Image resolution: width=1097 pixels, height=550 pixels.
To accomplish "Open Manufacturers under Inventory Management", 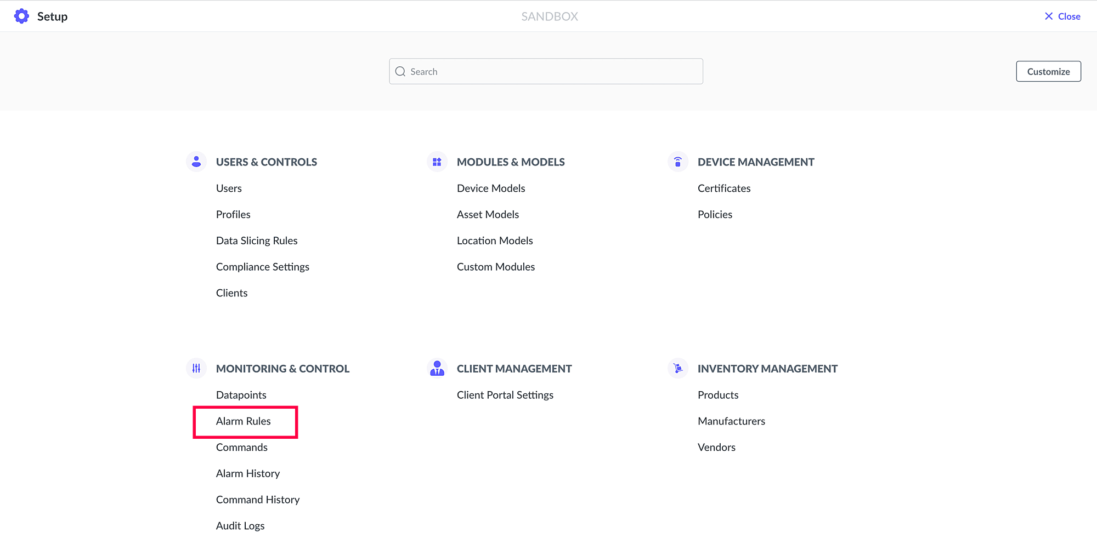I will [x=731, y=421].
